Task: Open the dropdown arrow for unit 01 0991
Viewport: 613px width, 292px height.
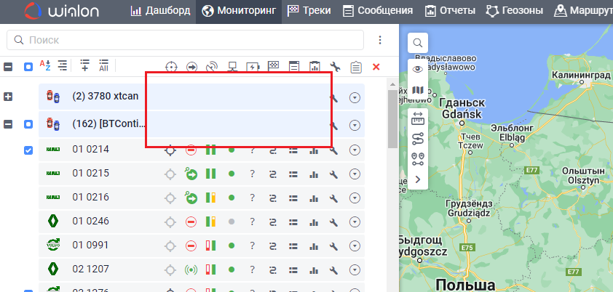Action: click(x=355, y=245)
